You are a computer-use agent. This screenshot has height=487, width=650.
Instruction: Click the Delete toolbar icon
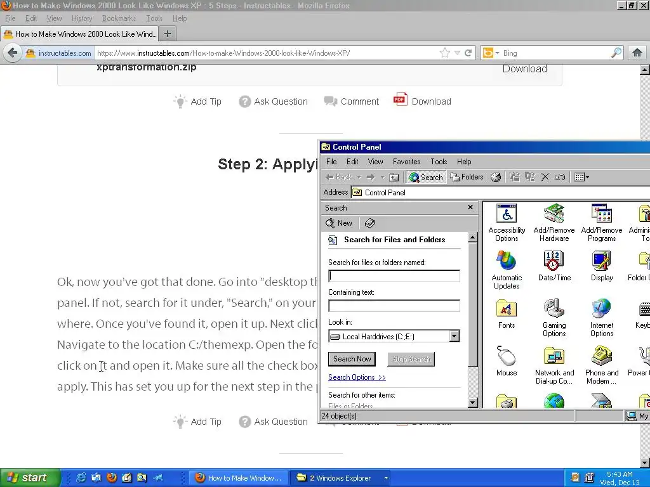tap(545, 178)
